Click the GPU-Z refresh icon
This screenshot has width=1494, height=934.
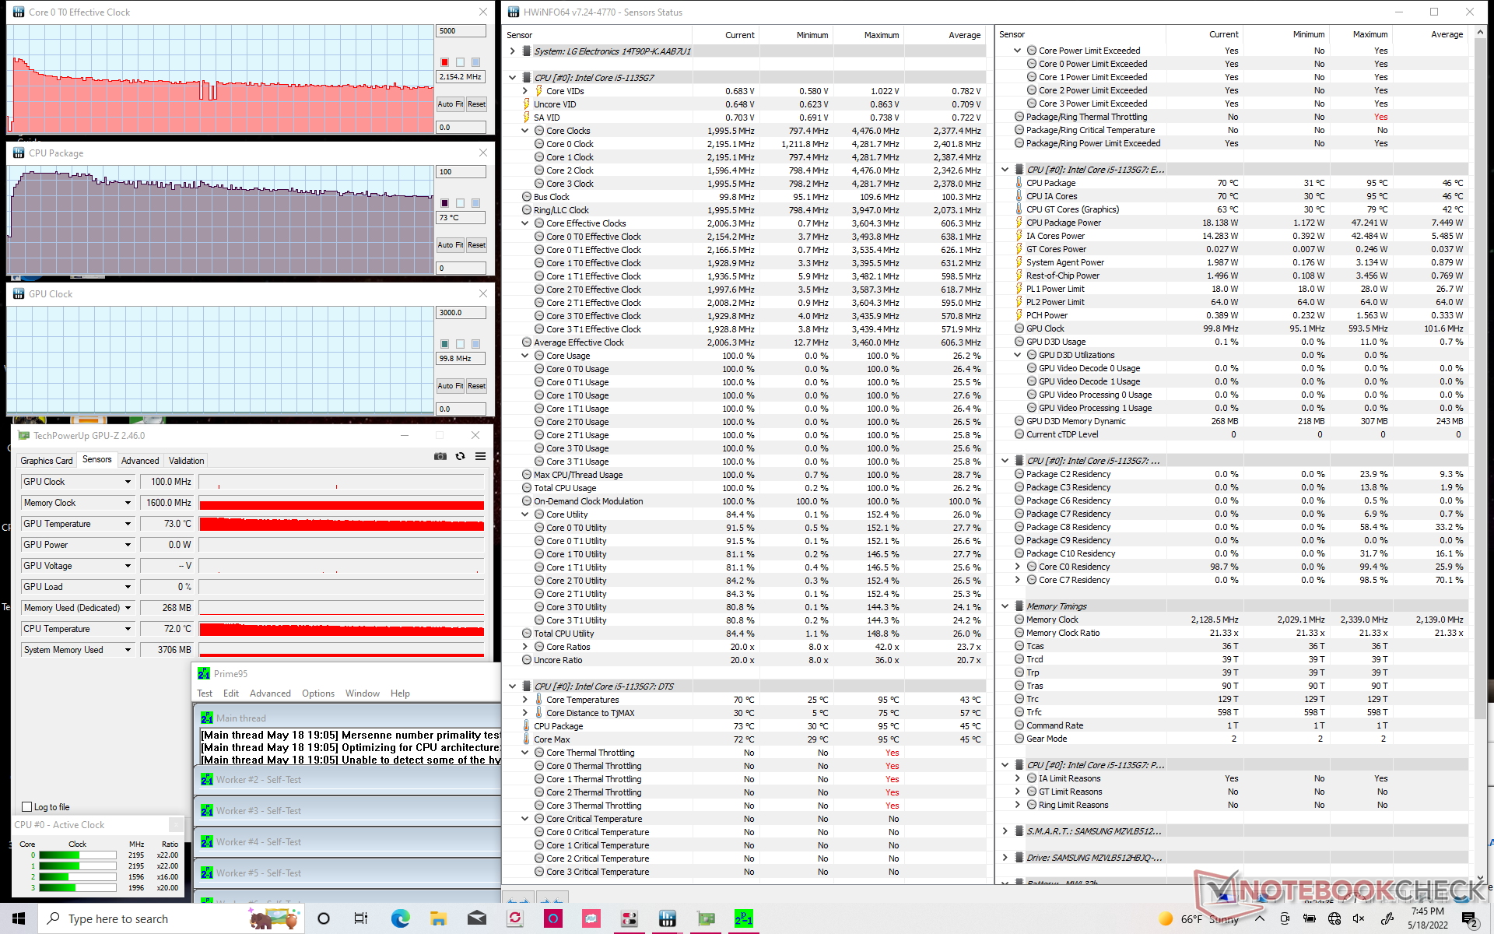[x=461, y=457]
